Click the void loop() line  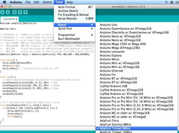point(8,77)
